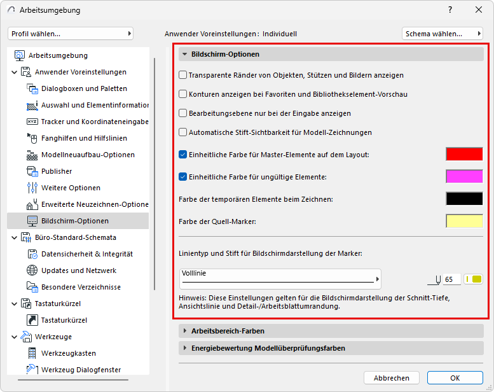
Task: Click the Tastaturkürzel shortcut arrow icon
Action: click(32, 320)
